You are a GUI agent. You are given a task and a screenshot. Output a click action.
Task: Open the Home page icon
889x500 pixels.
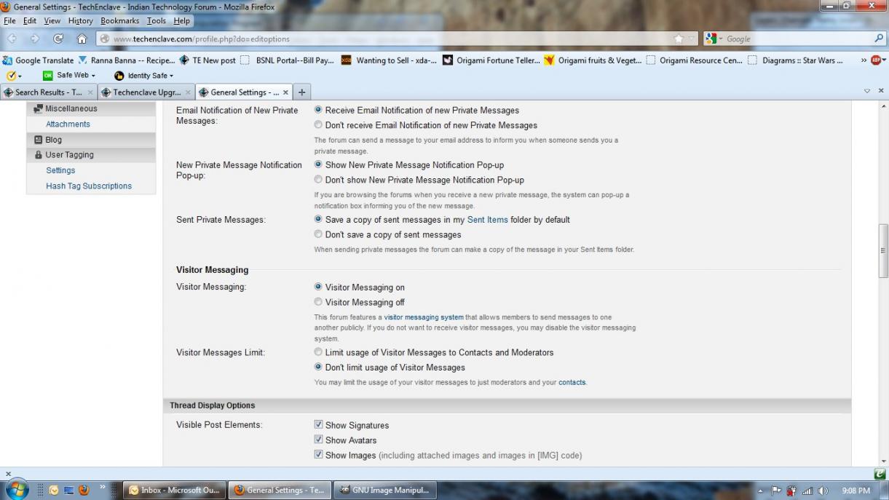point(82,39)
